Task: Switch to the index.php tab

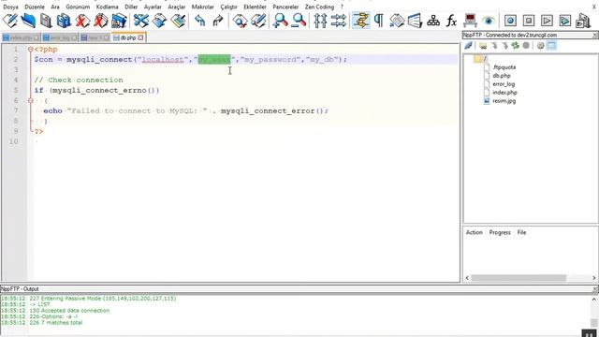Action: click(21, 37)
